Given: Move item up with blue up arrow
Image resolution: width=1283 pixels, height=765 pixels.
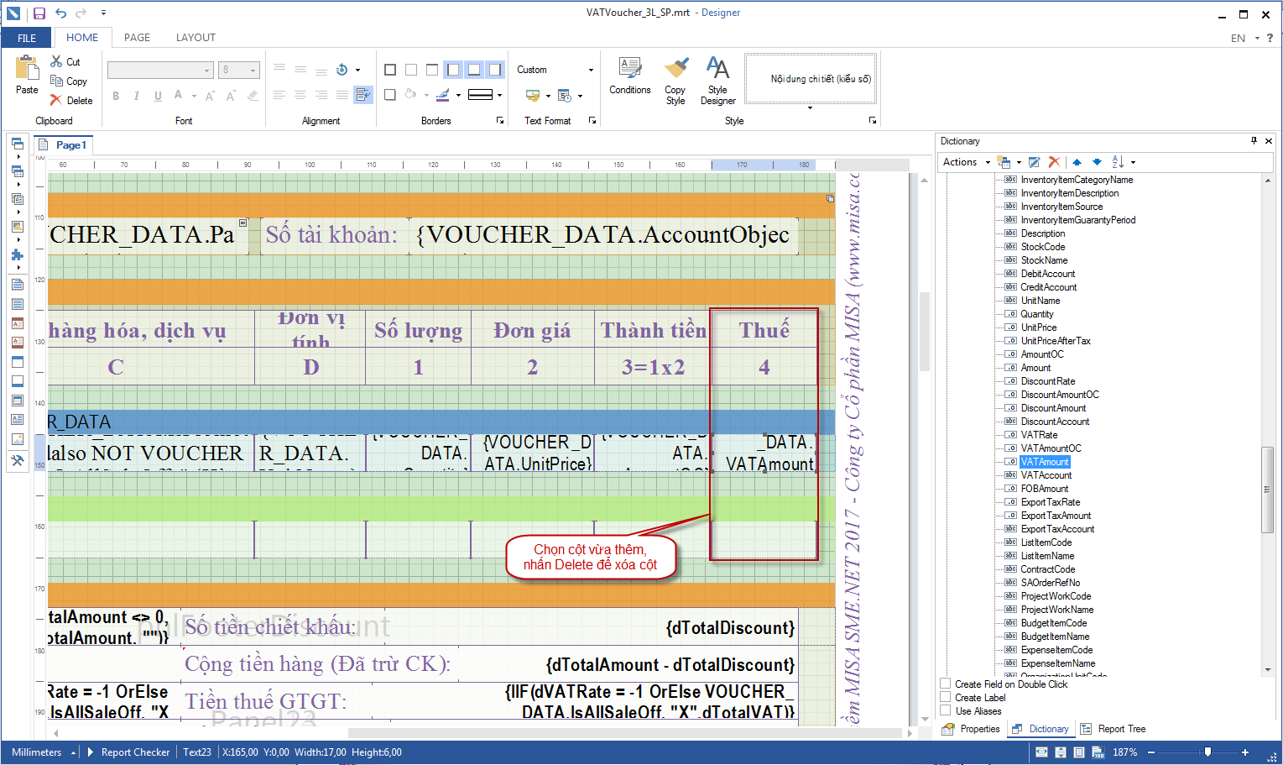Looking at the screenshot, I should tap(1077, 162).
